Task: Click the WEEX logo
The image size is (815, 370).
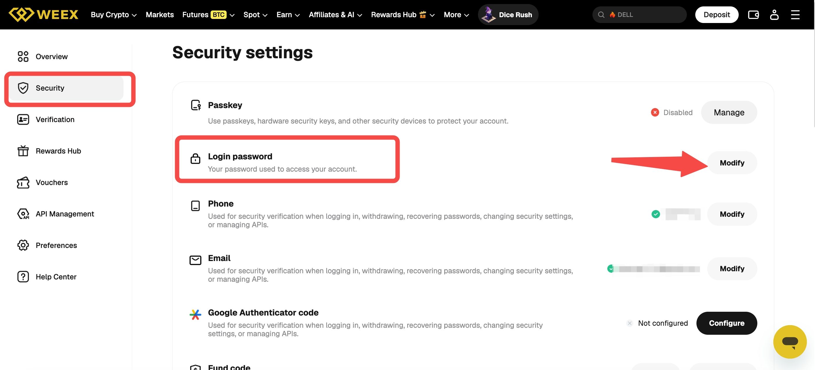Action: coord(43,15)
